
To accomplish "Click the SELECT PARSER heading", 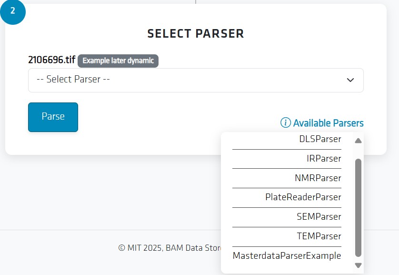I will (x=196, y=33).
